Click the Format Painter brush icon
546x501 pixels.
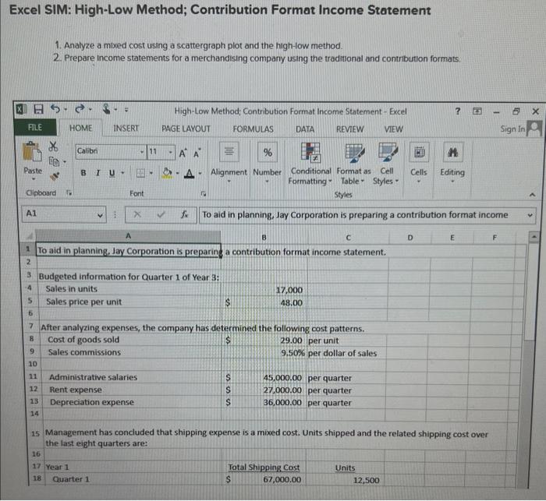(x=54, y=176)
